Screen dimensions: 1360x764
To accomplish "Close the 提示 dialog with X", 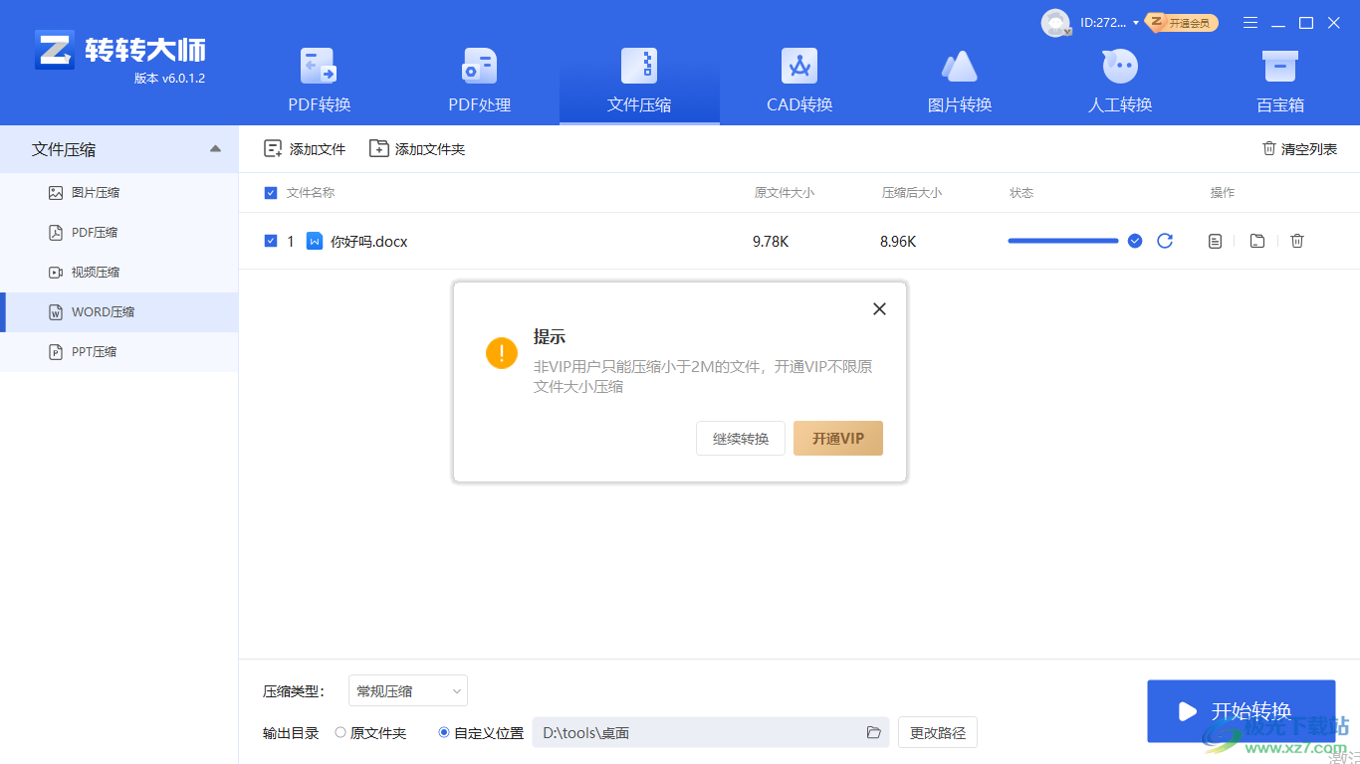I will [879, 309].
